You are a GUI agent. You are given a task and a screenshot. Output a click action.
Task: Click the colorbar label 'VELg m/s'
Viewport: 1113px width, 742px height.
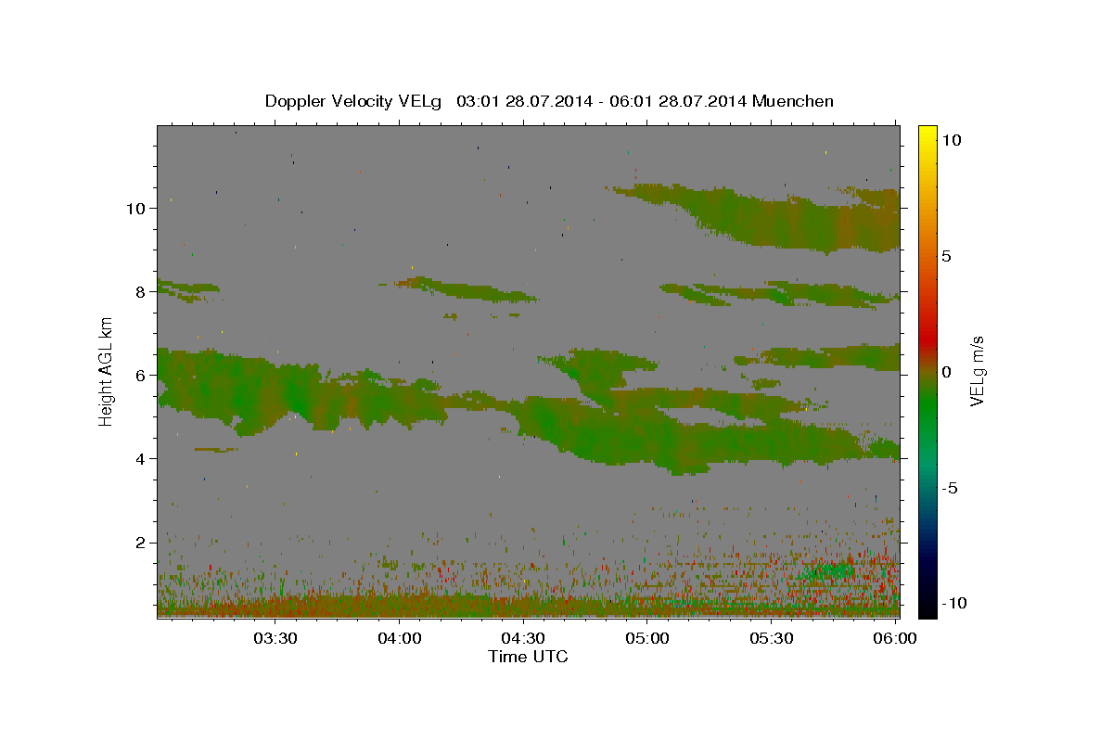978,371
